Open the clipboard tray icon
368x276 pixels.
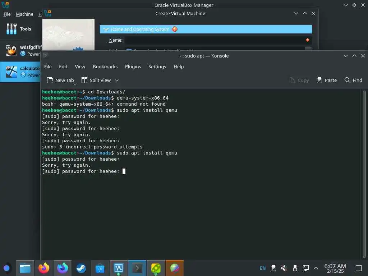(273, 268)
